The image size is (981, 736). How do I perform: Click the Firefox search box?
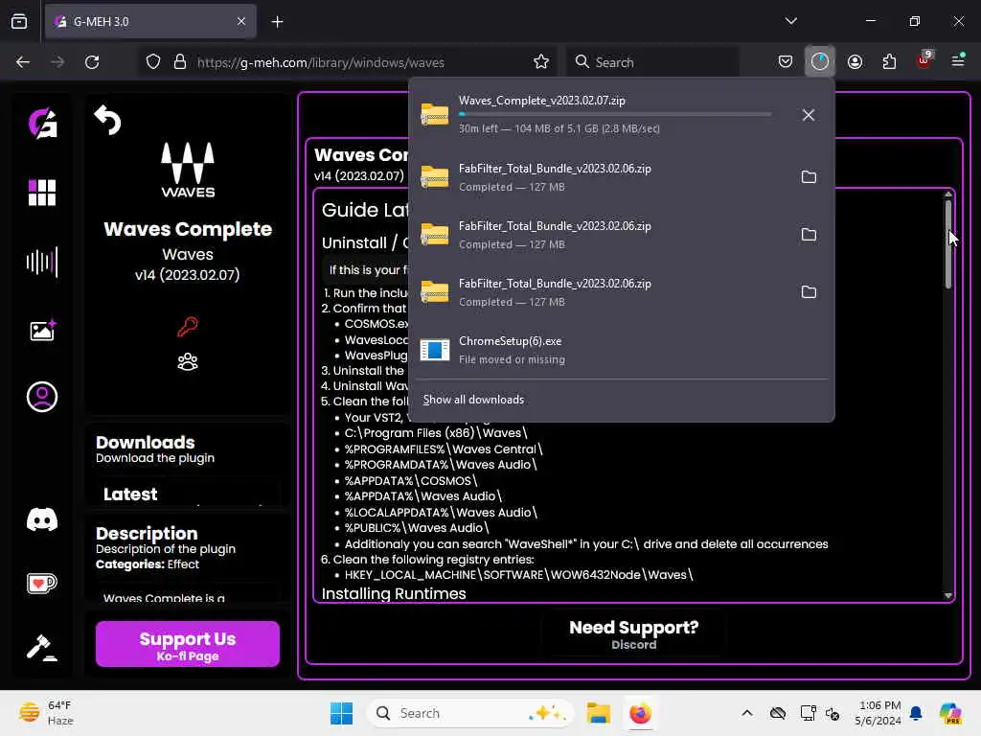(x=653, y=62)
